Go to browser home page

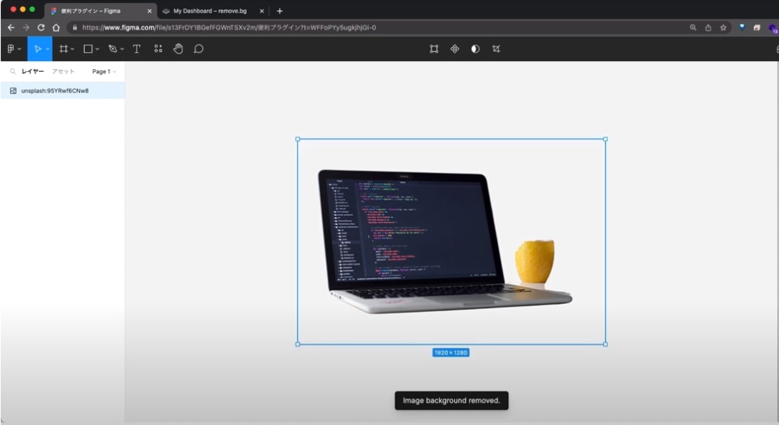coord(56,28)
